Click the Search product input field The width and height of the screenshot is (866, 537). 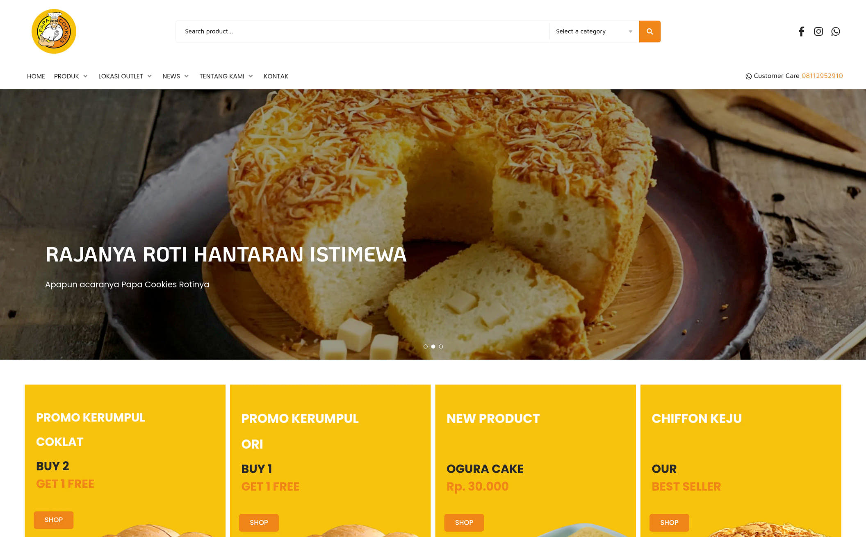tap(362, 32)
